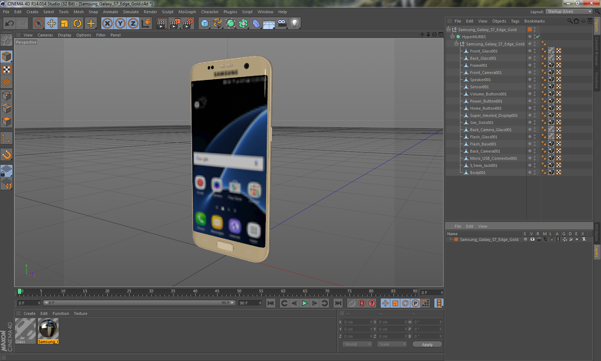Toggle Z axis lock

coord(133,24)
